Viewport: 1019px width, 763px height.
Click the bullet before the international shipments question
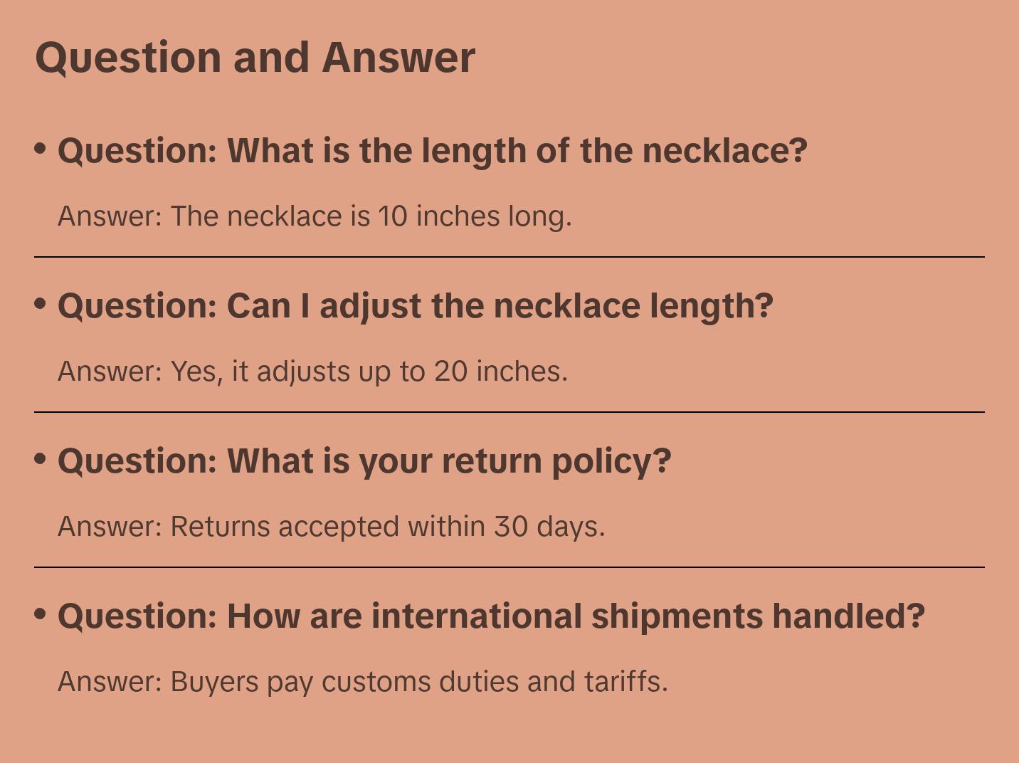41,614
